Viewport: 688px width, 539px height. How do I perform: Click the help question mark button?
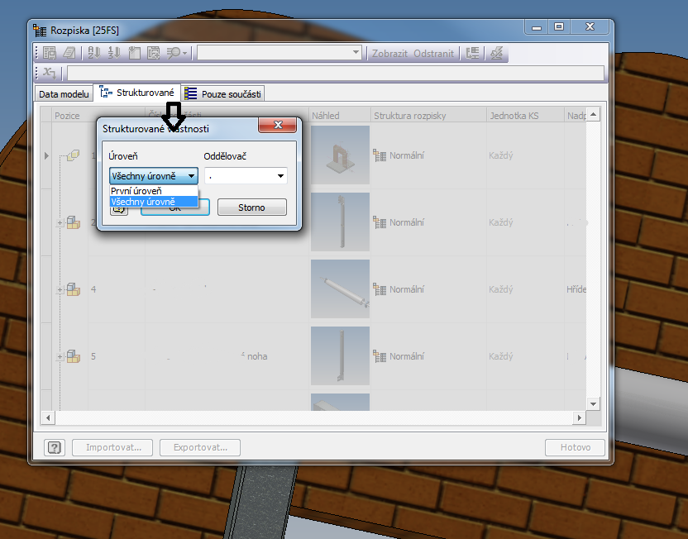[x=55, y=447]
